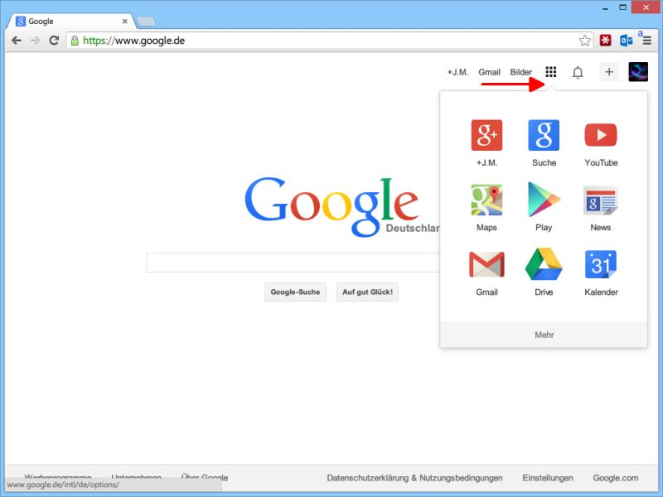Open Datenschutzerklärung & Nutzungsbedingungen footer link

point(414,478)
